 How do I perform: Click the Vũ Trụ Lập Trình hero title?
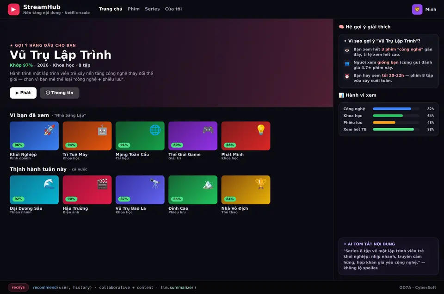(60, 55)
